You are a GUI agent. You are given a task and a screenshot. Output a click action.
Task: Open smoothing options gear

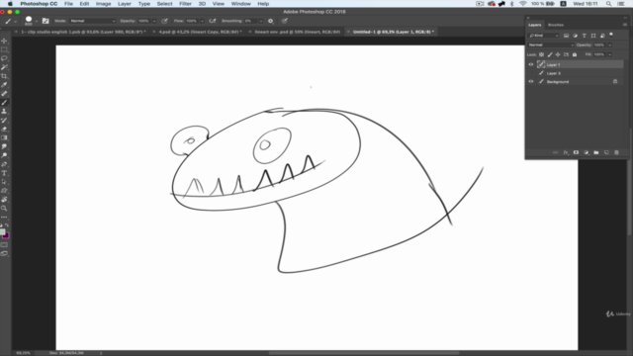(270, 21)
